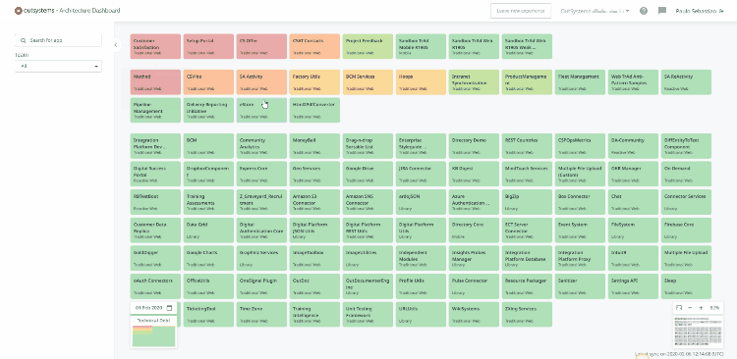Click the OutSystems logo in the header
The width and height of the screenshot is (737, 359).
(33, 11)
